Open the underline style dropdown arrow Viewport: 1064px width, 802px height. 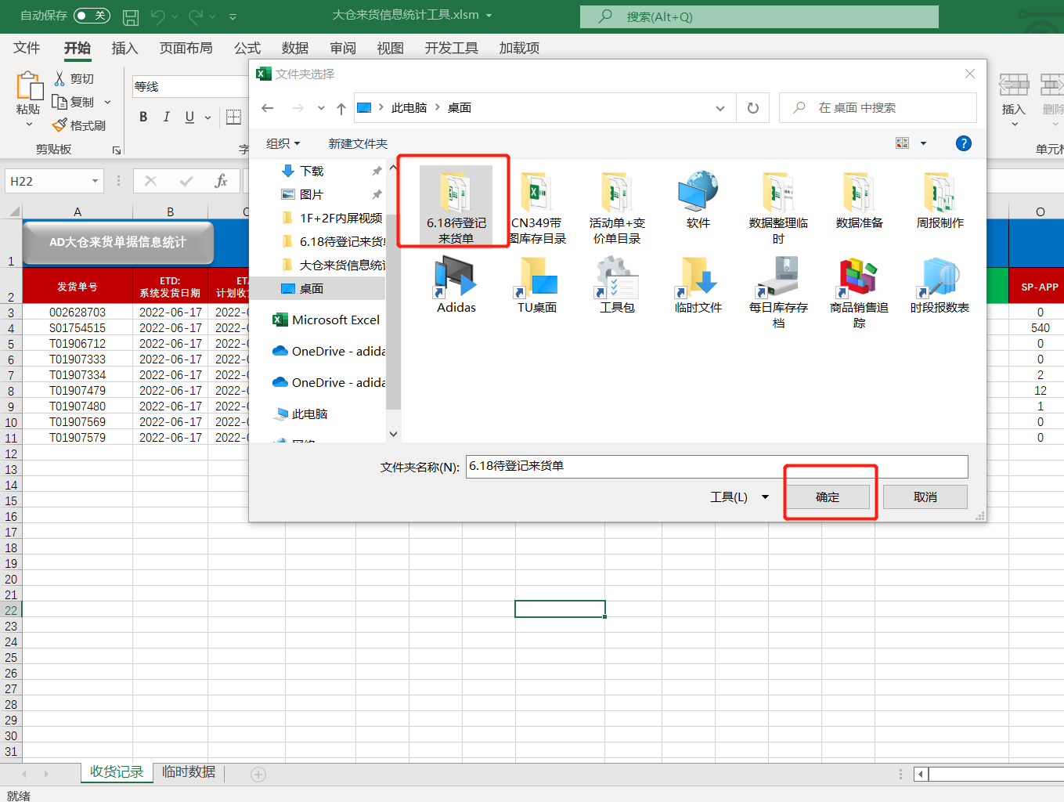[x=207, y=117]
